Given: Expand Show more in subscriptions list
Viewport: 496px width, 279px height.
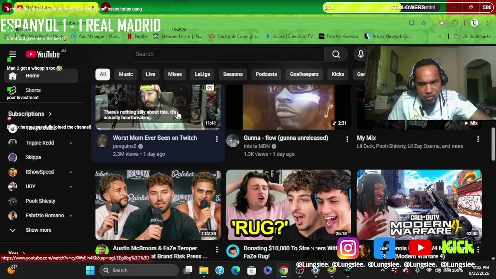Looking at the screenshot, I should pyautogui.click(x=41, y=230).
